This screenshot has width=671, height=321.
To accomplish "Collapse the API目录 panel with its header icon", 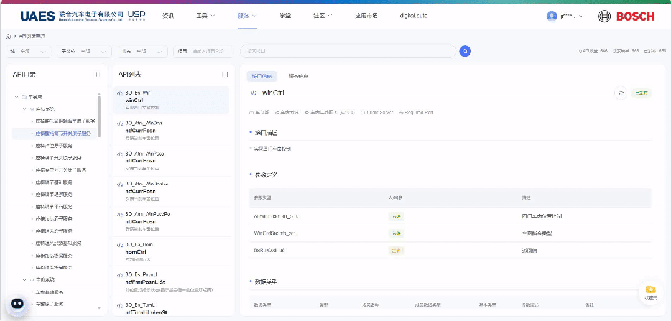I will pyautogui.click(x=97, y=74).
